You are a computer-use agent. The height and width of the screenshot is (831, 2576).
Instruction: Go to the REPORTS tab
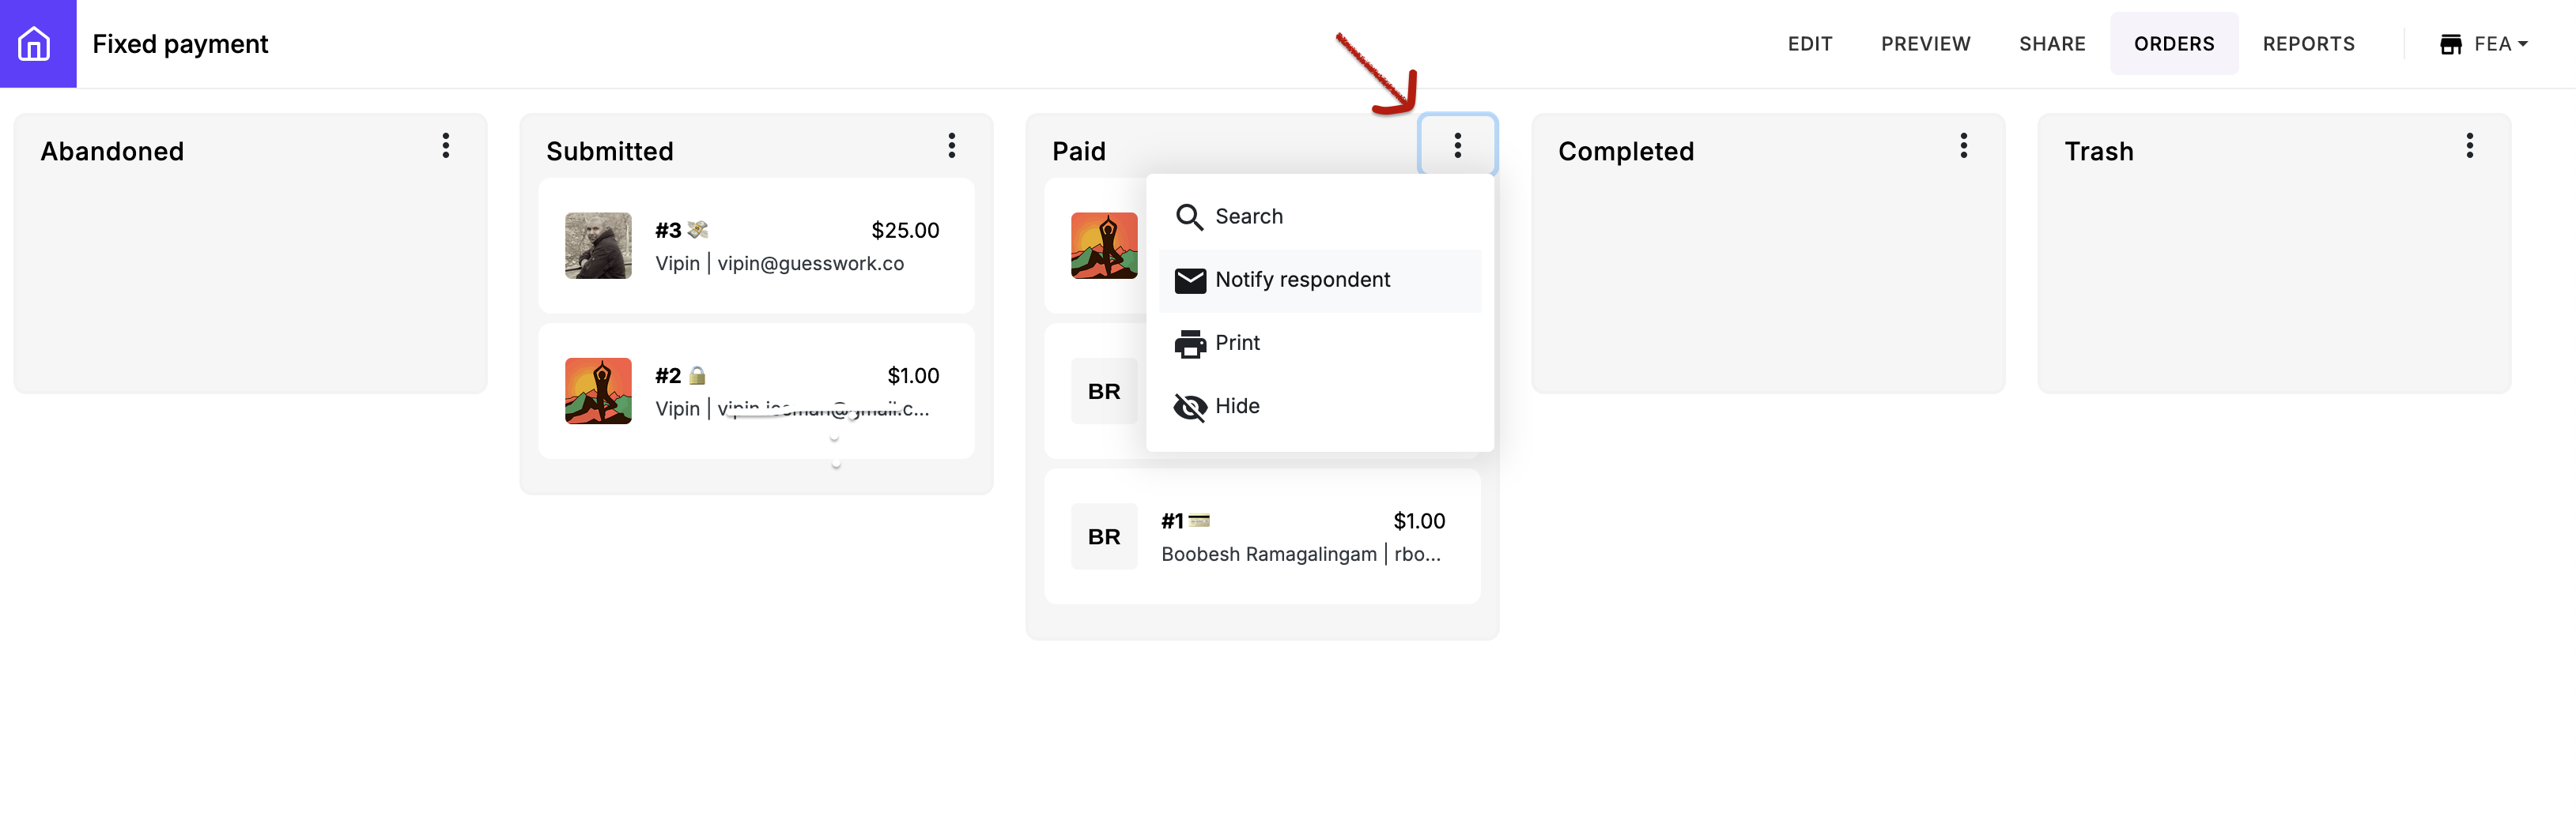coord(2308,44)
